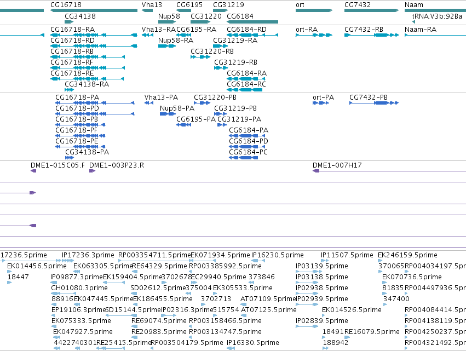466x351 pixels.
Task: Select the CG7432 gene label
Action: 358,5
